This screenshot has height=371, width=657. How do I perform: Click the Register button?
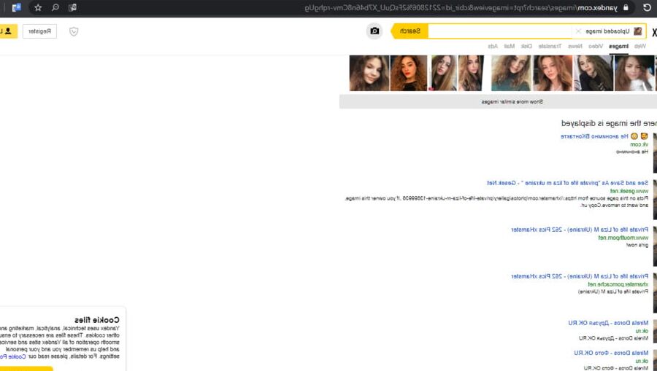click(40, 31)
